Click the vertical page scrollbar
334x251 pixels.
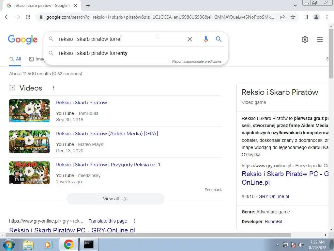tap(331, 53)
